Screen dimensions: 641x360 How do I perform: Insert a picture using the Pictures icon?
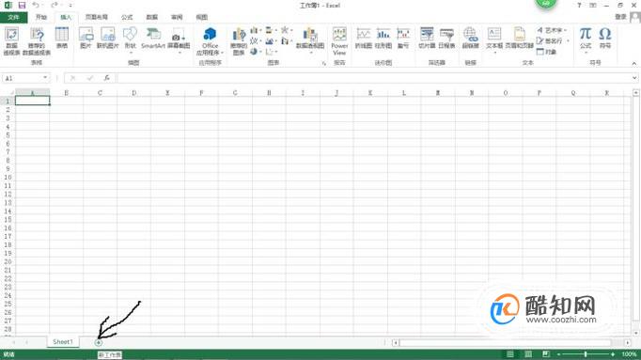(x=86, y=38)
